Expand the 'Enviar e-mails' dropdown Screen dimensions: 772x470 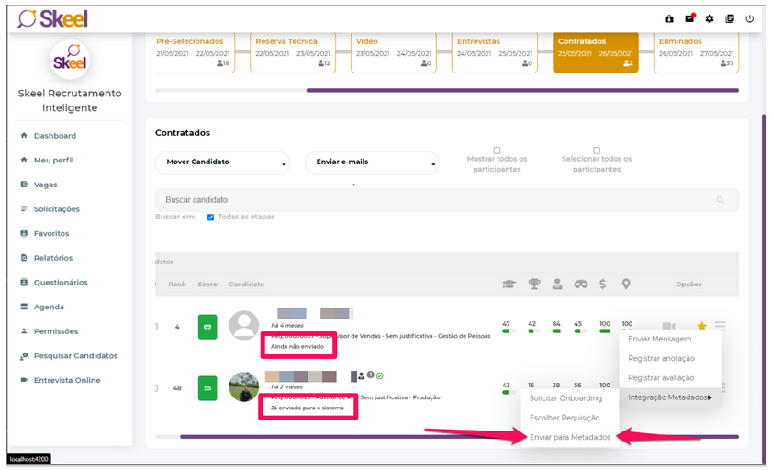tap(372, 162)
